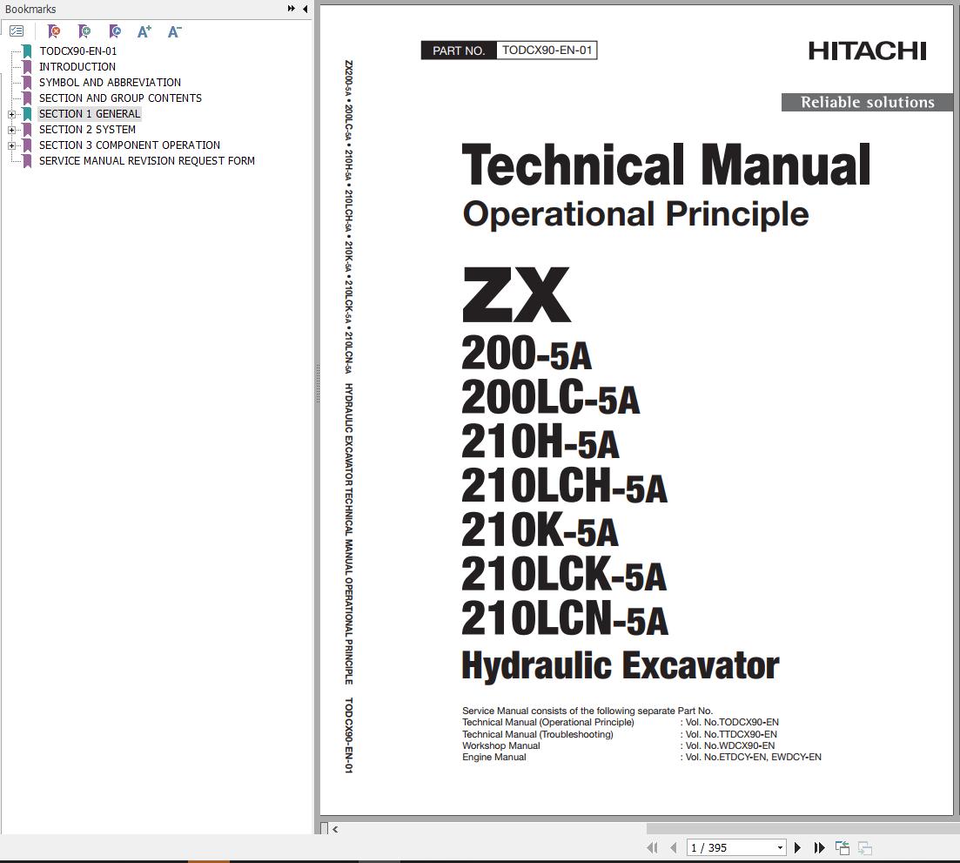Click the bookmark icon beside INTRODUCTION
Viewport: 960px width, 863px height.
coord(27,67)
